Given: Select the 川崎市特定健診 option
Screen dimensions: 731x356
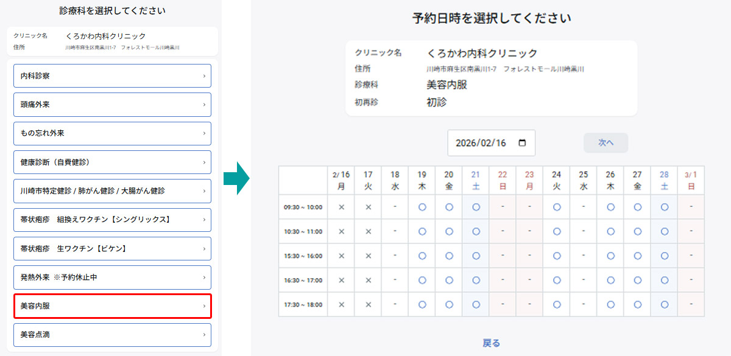Looking at the screenshot, I should [112, 190].
